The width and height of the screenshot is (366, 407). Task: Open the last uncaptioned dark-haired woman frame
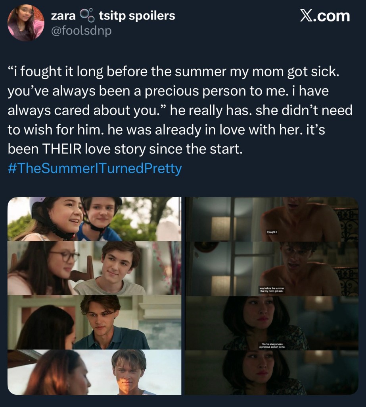click(272, 372)
